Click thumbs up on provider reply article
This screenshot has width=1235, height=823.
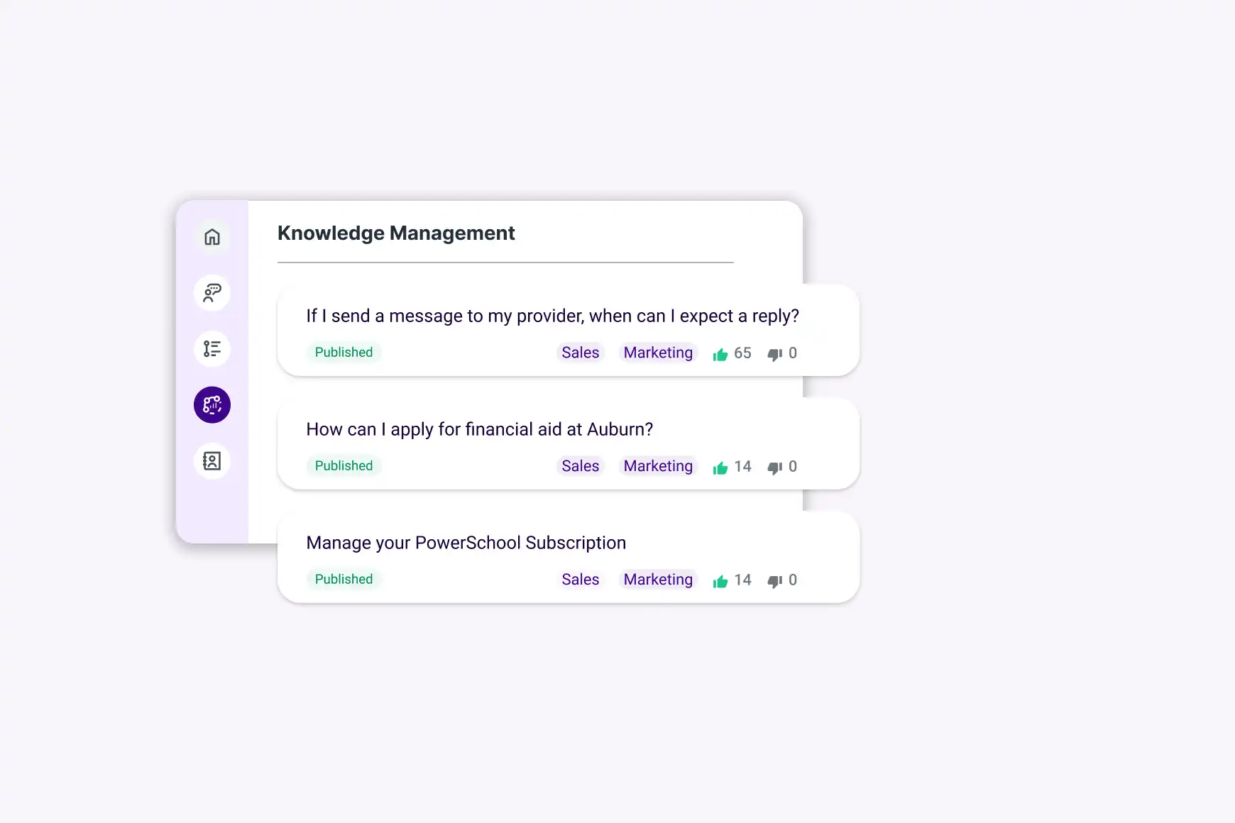(x=720, y=354)
